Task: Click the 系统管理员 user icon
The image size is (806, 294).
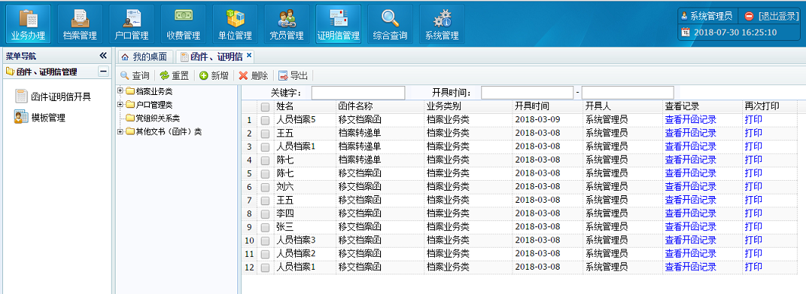Action: click(684, 16)
